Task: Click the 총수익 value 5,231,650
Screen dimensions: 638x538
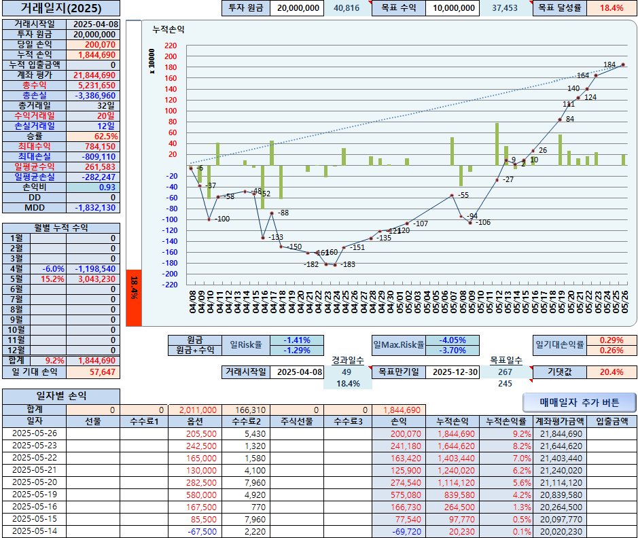Action: [x=93, y=86]
